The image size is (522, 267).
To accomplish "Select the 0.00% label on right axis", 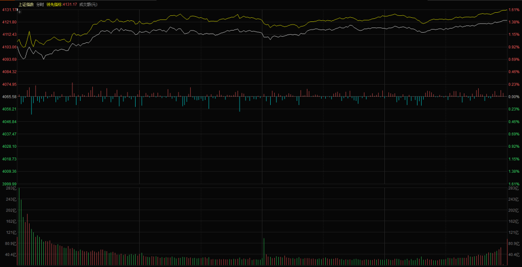I will pyautogui.click(x=513, y=96).
